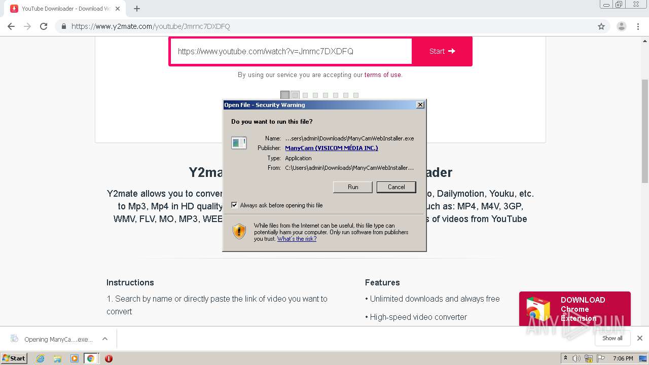
Task: Click the security shield warning icon
Action: [239, 232]
